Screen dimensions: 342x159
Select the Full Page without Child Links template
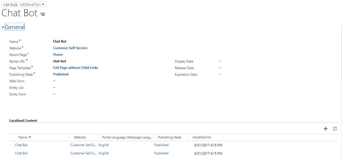[75, 67]
